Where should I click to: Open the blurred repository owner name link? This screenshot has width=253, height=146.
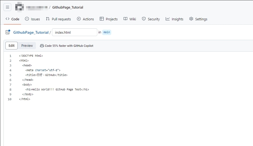37,7
